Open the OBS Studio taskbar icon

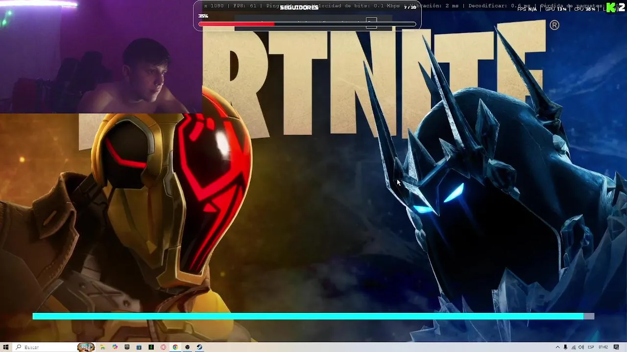pyautogui.click(x=187, y=347)
